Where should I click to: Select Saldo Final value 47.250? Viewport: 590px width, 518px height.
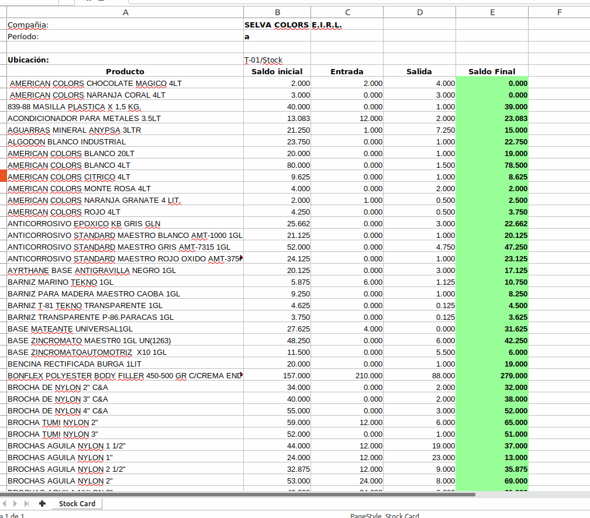[x=492, y=247]
